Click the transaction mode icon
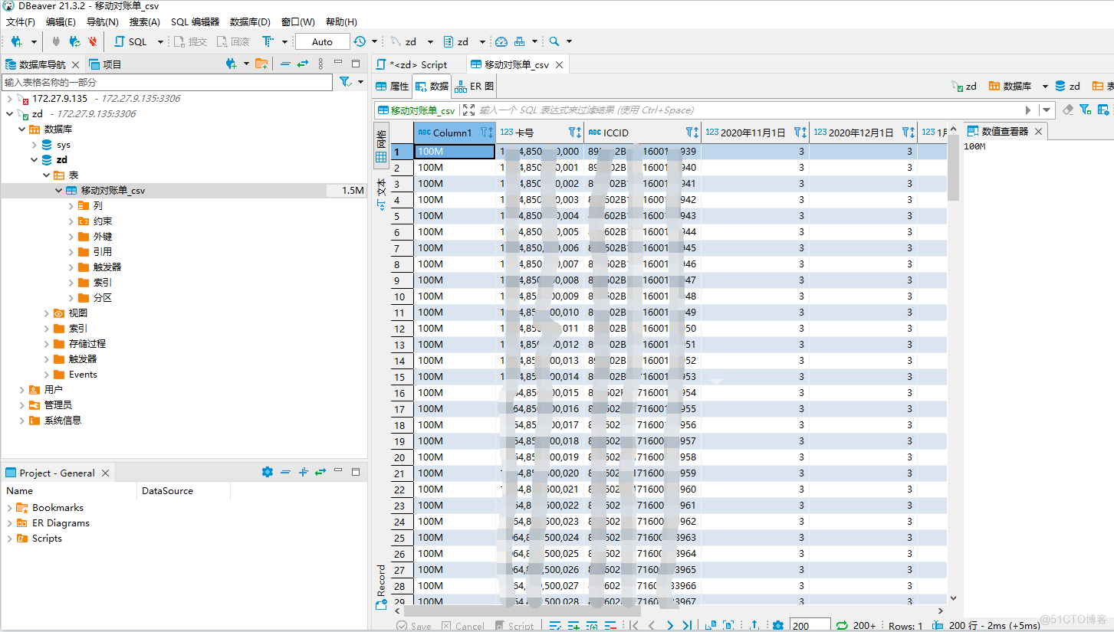Viewport: 1114px width, 632px height. 268,41
